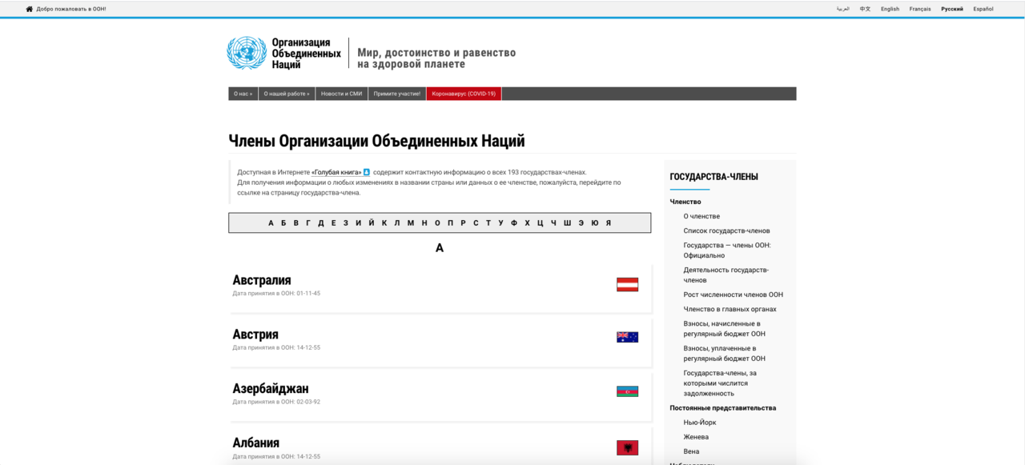Jump to letter М in alphabet bar

coord(411,223)
